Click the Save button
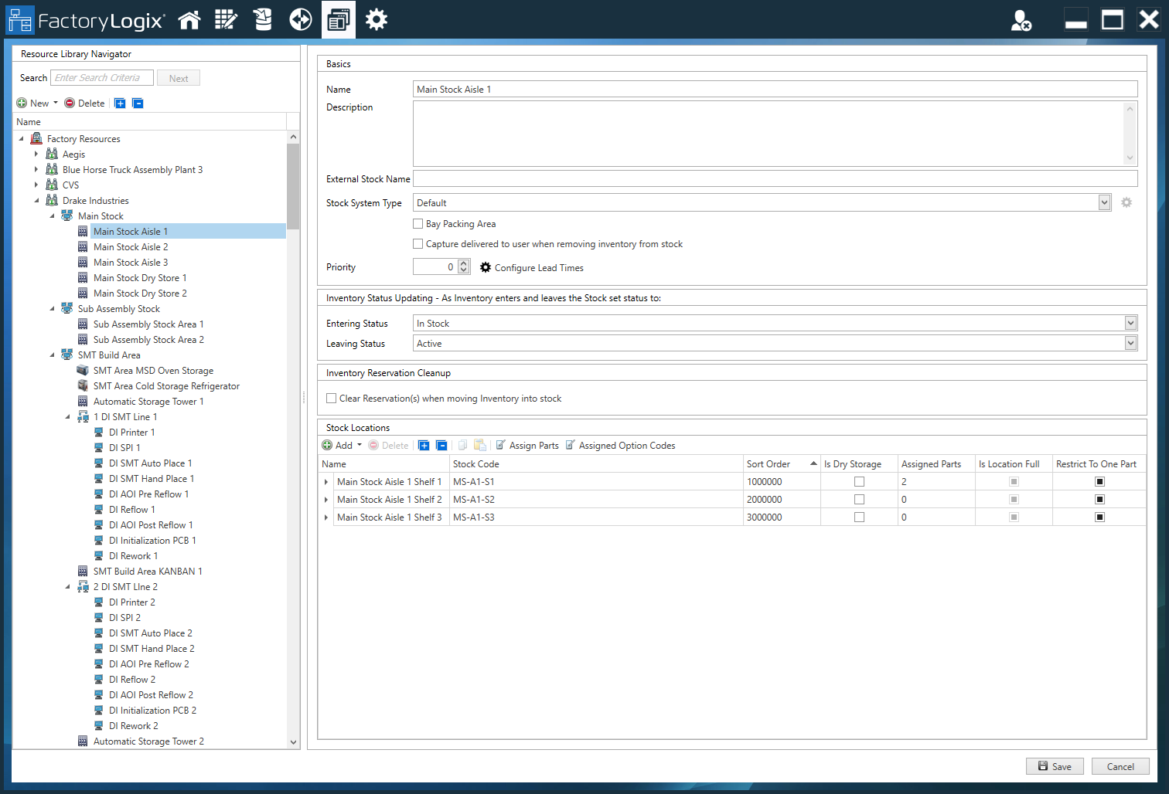This screenshot has width=1169, height=794. (x=1055, y=766)
